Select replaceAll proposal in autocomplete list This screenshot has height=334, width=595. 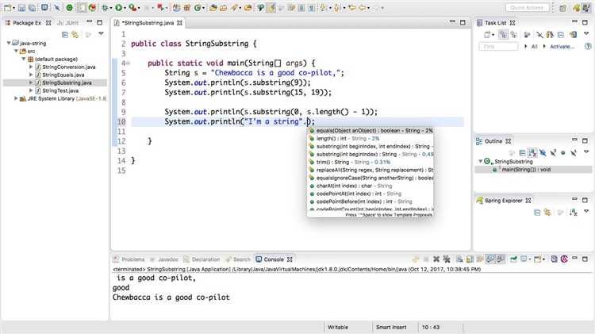(x=370, y=170)
